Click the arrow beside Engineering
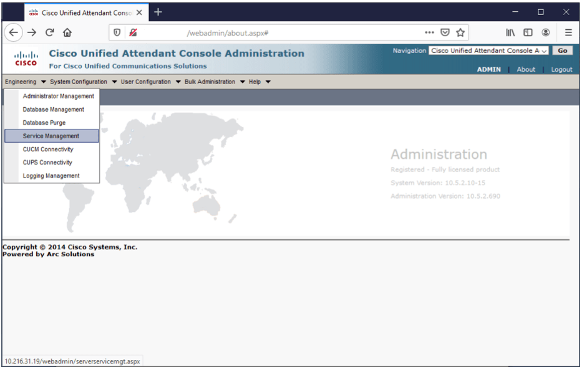The width and height of the screenshot is (582, 372). coord(44,82)
